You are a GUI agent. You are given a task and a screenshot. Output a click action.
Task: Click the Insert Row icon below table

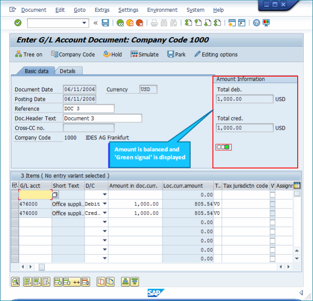point(58,282)
